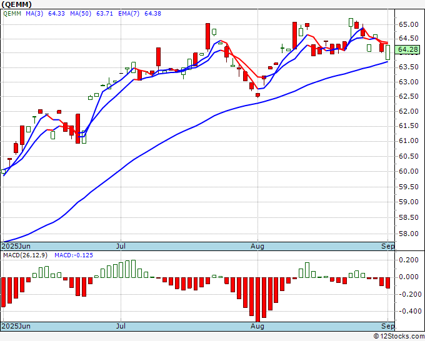Click the 0.000 MACD axis label
This screenshot has height=341, width=425.
click(x=409, y=277)
